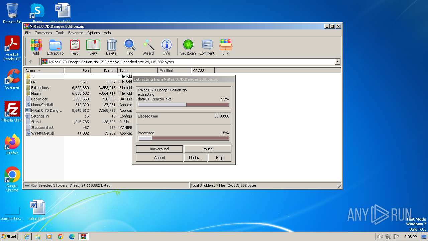Click the volume icon in the system tray

[380, 237]
